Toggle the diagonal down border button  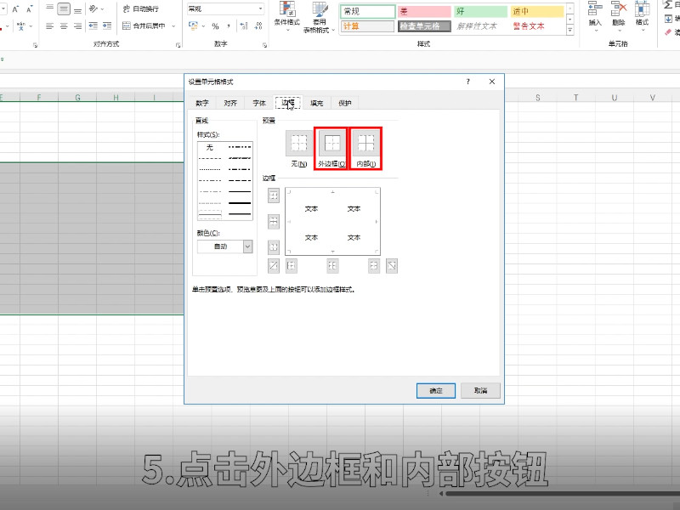click(392, 265)
